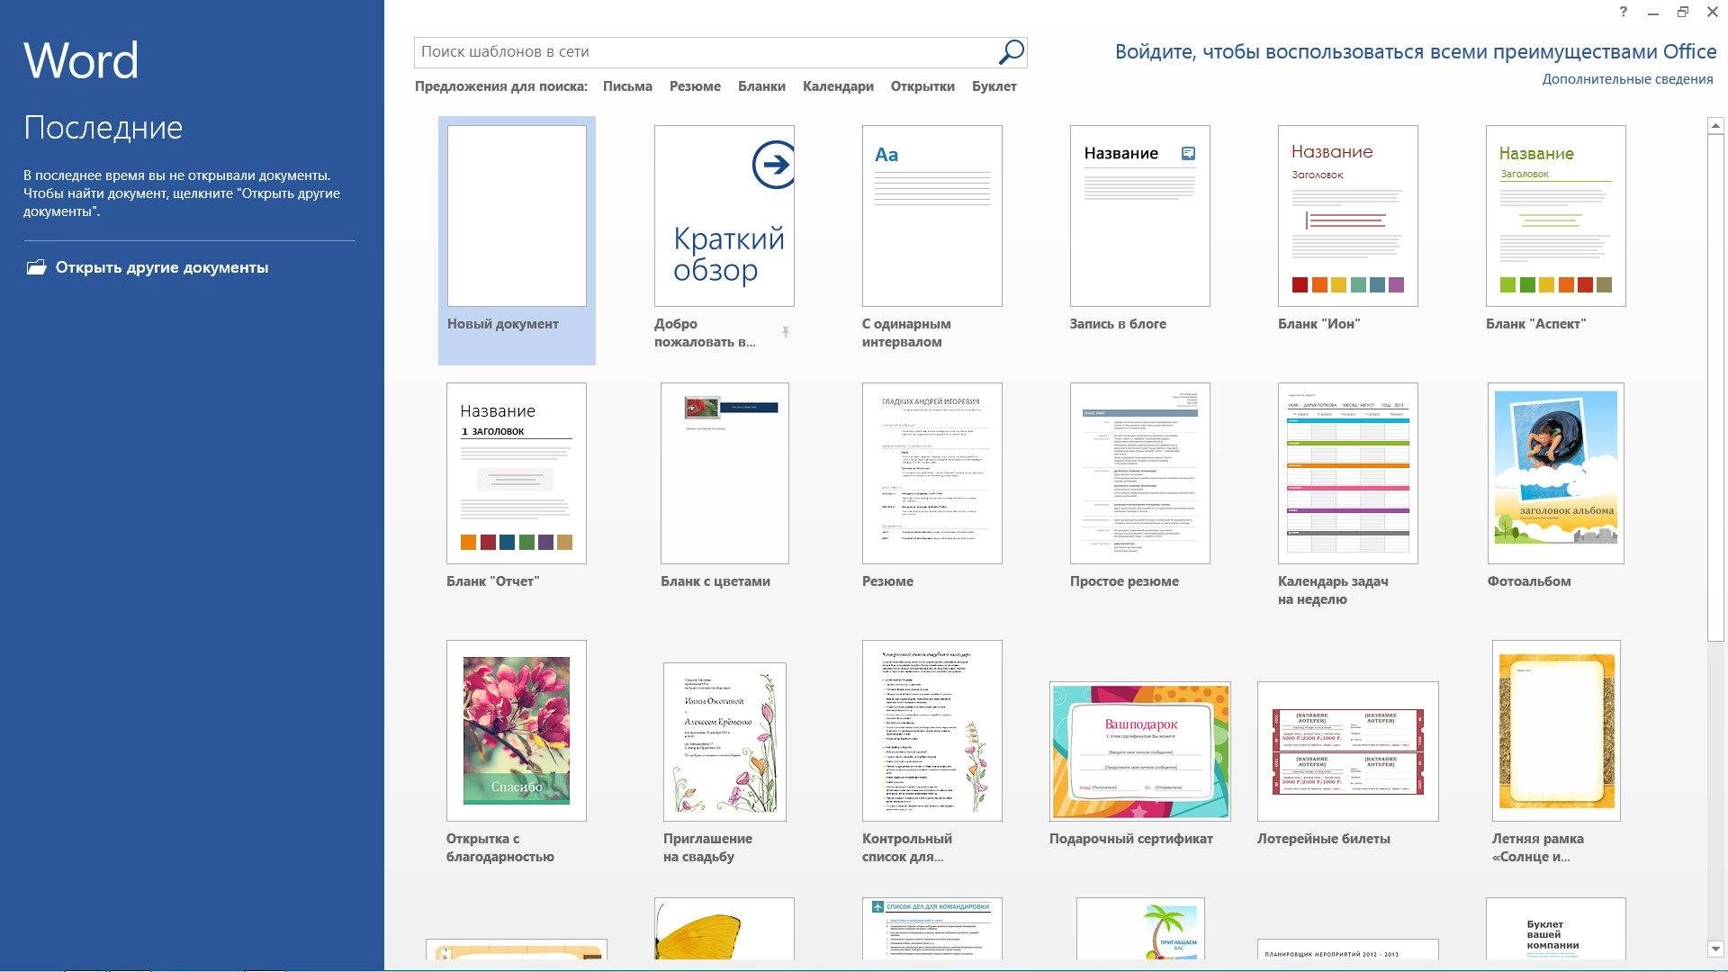Click the template list scrollbar thumb
This screenshot has height=972, width=1728.
pyautogui.click(x=1716, y=387)
